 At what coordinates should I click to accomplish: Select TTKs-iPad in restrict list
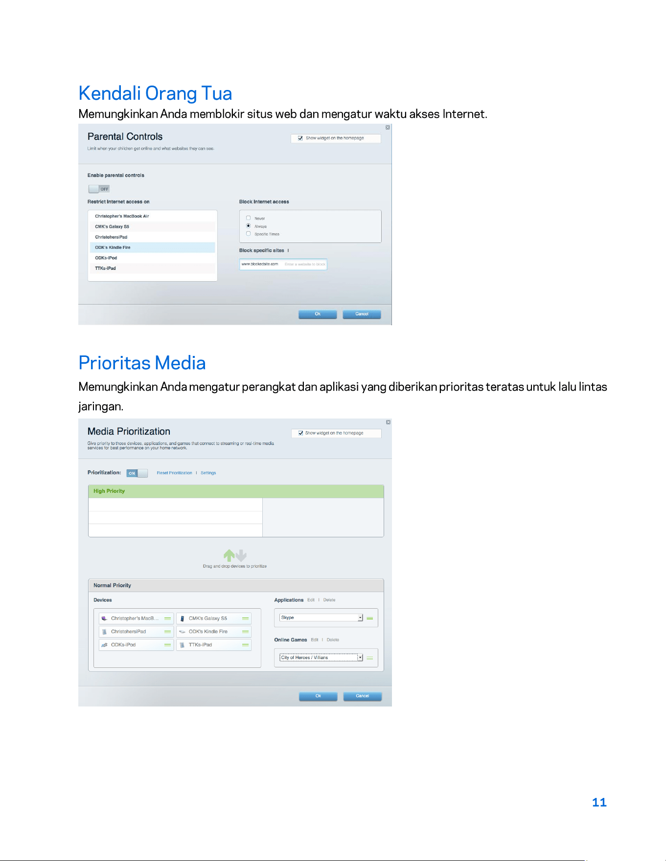pos(153,268)
